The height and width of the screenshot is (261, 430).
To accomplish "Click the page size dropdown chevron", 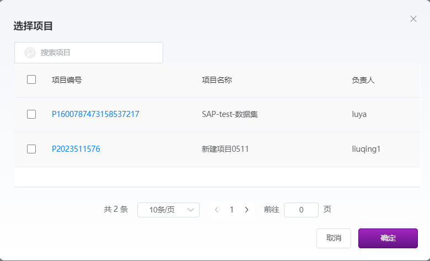I will [191, 210].
